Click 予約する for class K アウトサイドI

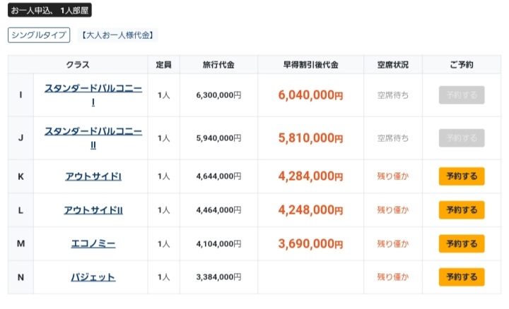point(462,176)
